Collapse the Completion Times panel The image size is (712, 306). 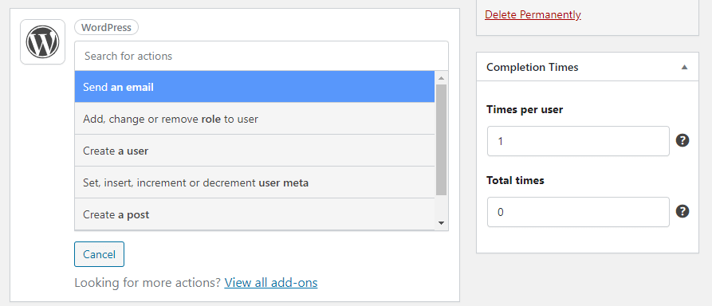click(684, 67)
